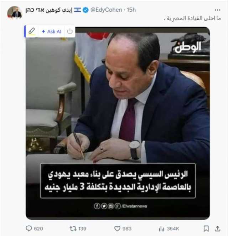Open the view analytics bar chart icon
This screenshot has width=228, height=236.
(x=161, y=229)
